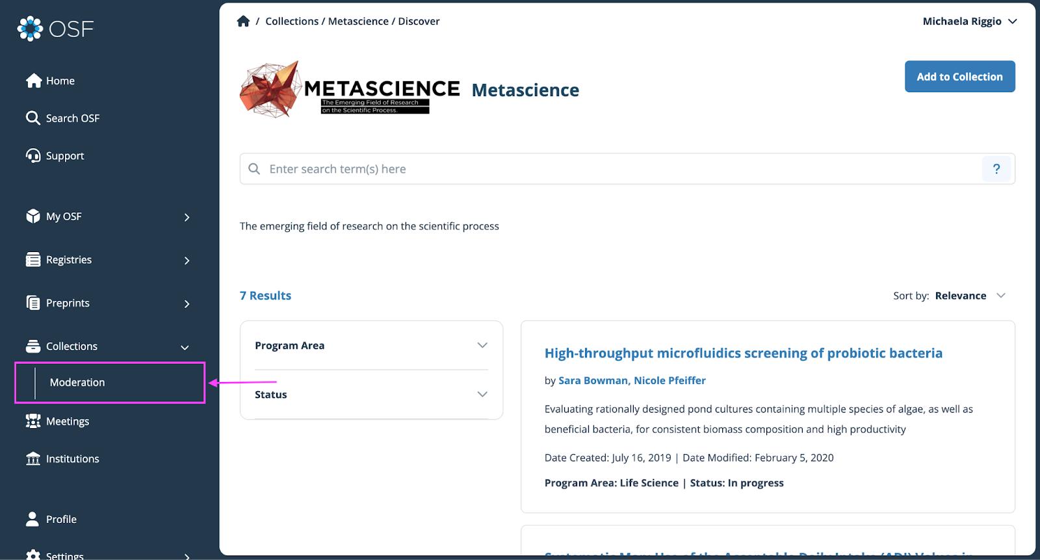Click the Search OSF magnifier icon
The height and width of the screenshot is (560, 1040).
[33, 118]
